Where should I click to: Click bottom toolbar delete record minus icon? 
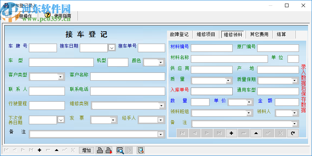(x=48, y=150)
